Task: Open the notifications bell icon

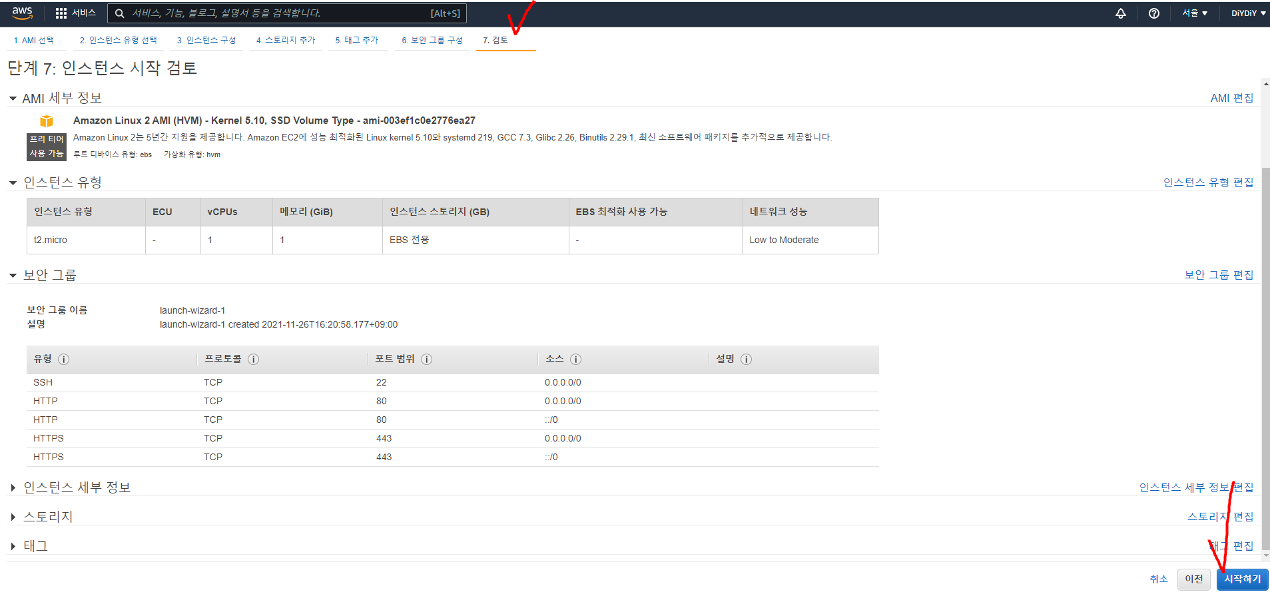Action: coord(1121,13)
